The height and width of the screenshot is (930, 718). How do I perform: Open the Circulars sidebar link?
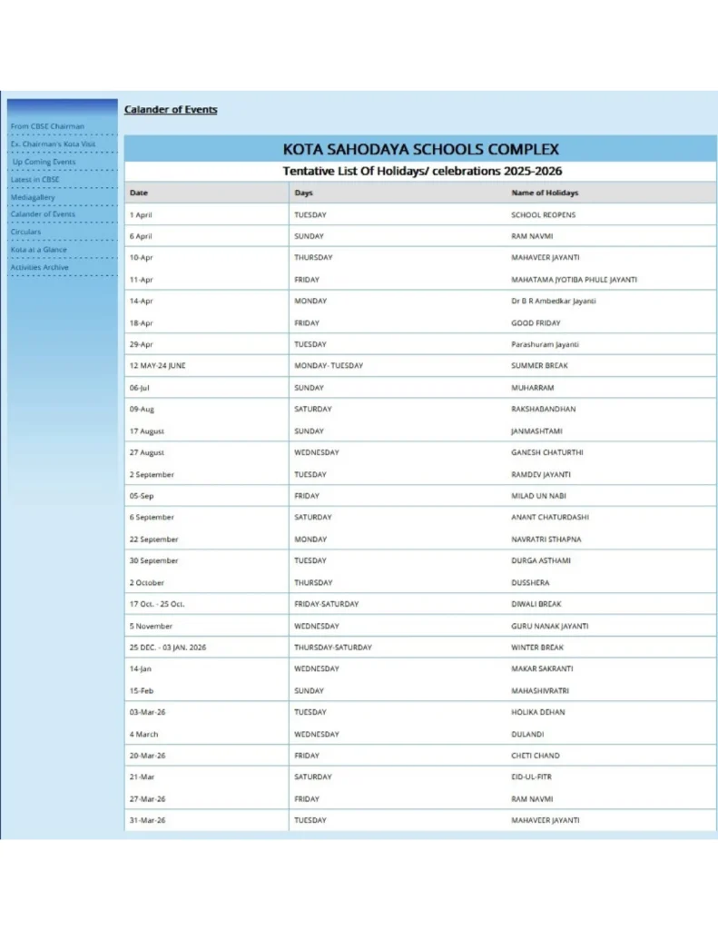point(25,232)
